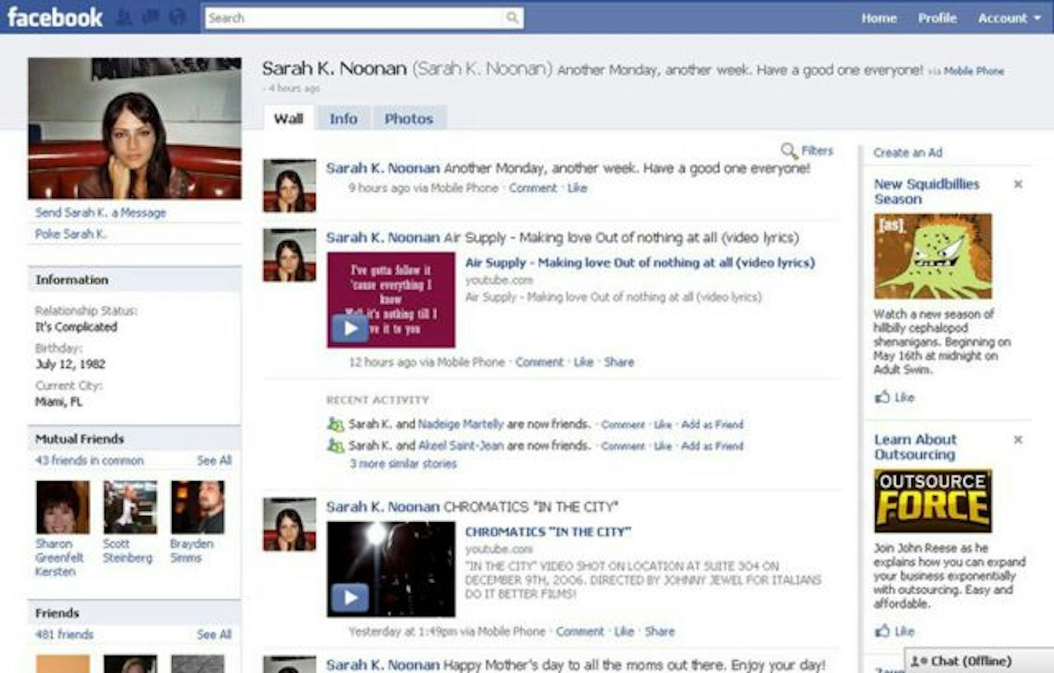
Task: Click the Home menu item
Action: [x=879, y=18]
